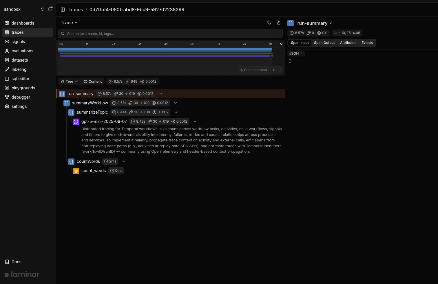Click the trace search field
Image resolution: width=438 pixels, height=284 pixels.
pyautogui.click(x=170, y=34)
